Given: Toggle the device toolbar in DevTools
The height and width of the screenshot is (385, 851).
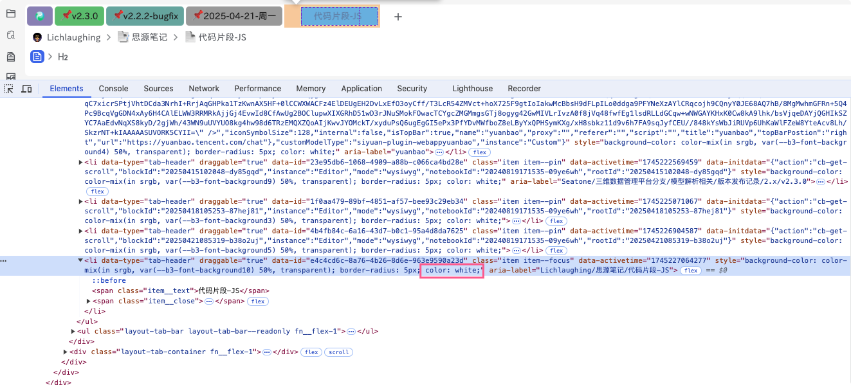Looking at the screenshot, I should (26, 89).
